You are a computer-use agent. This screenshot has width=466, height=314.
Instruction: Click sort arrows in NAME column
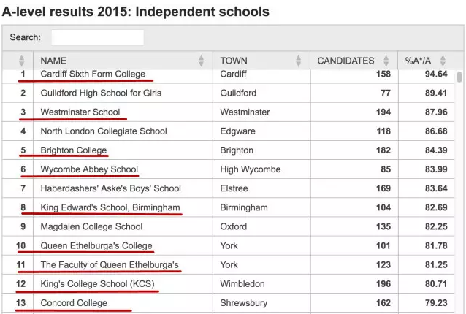pyautogui.click(x=201, y=61)
